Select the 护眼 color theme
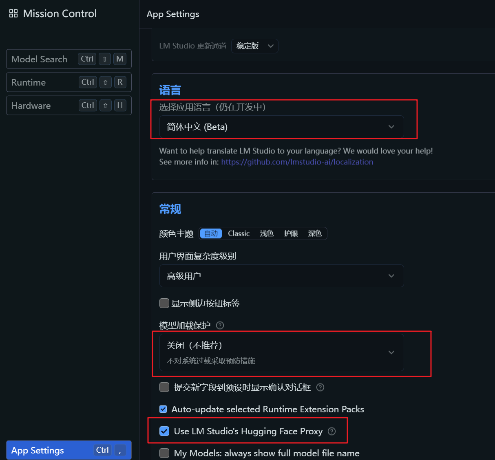Image resolution: width=495 pixels, height=460 pixels. click(x=291, y=233)
